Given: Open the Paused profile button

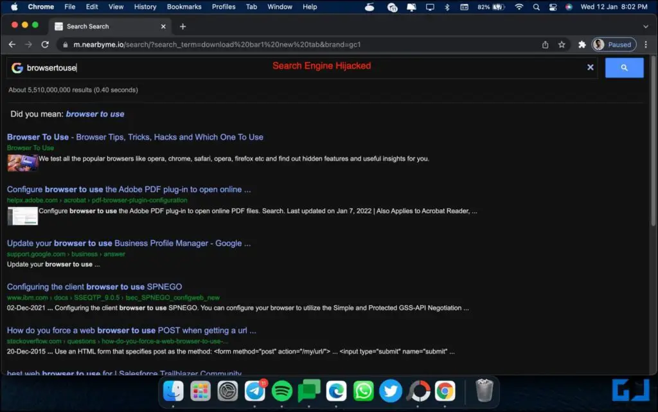Looking at the screenshot, I should coord(614,44).
